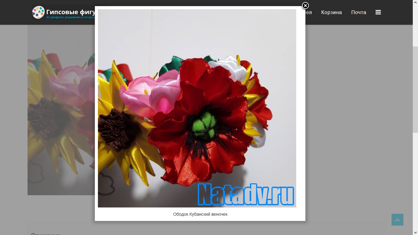Open the hamburger menu icon
Viewport: 418px width, 235px height.
pyautogui.click(x=378, y=12)
